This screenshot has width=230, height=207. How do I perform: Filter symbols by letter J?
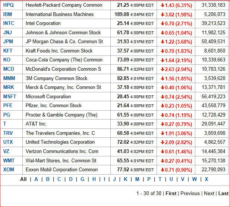(114, 179)
